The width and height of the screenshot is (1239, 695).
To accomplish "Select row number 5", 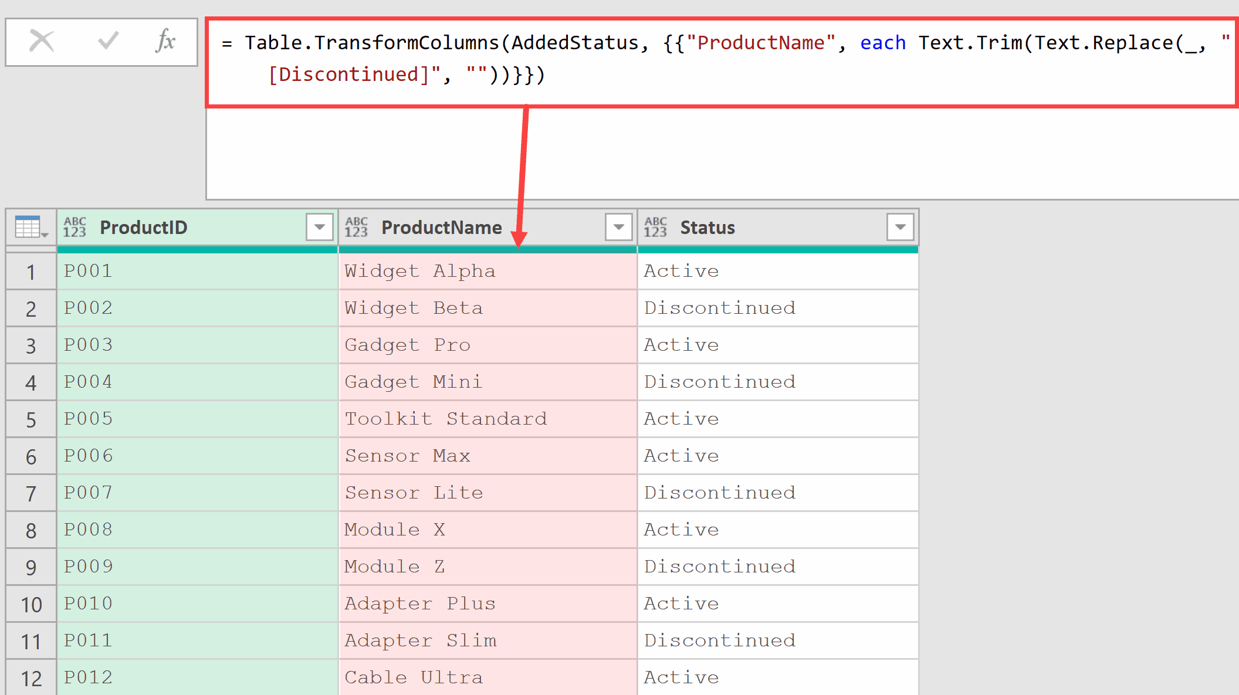I will tap(31, 420).
